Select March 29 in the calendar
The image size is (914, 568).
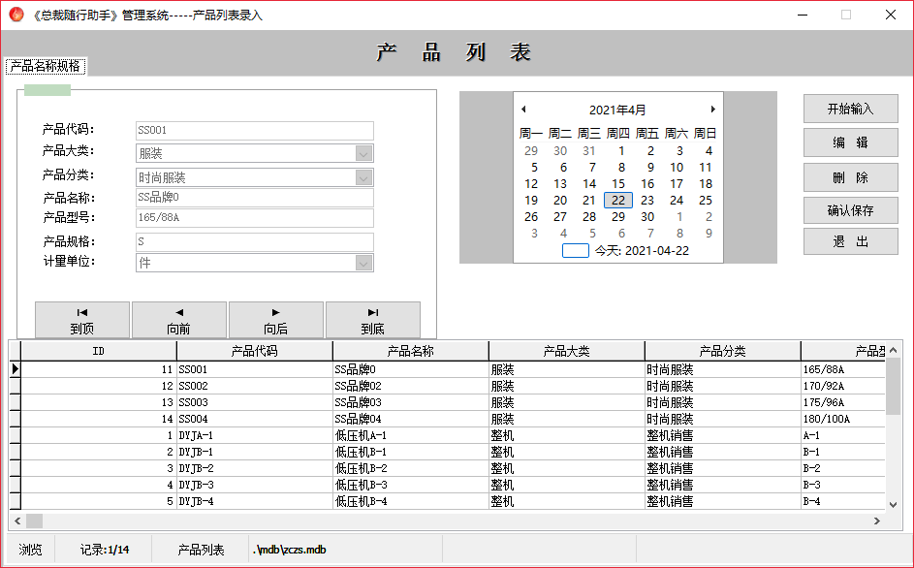[x=531, y=151]
